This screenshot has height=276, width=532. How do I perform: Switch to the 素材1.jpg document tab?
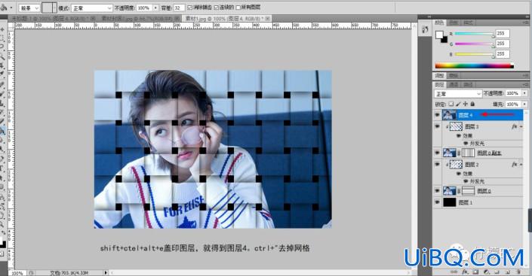[x=226, y=19]
